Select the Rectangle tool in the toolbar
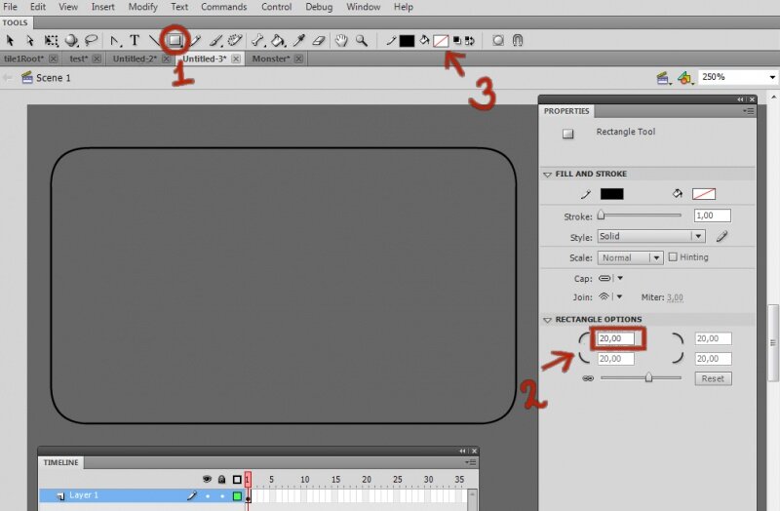The image size is (780, 511). click(x=175, y=41)
